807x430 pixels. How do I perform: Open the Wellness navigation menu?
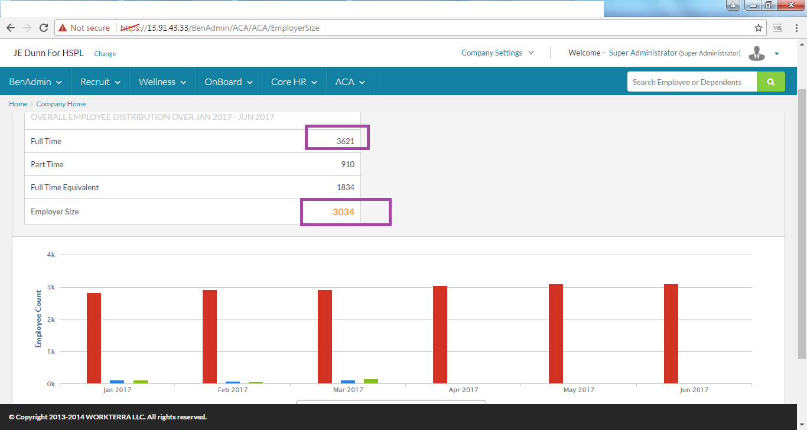coord(162,82)
